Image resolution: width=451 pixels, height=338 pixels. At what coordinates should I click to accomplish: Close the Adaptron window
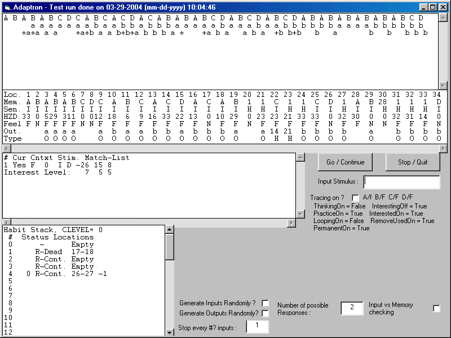[x=443, y=7]
